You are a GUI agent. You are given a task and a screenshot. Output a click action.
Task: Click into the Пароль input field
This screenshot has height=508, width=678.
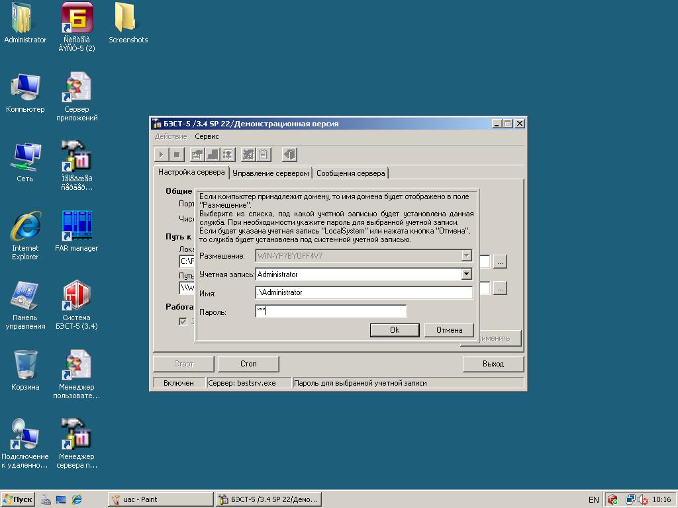331,311
